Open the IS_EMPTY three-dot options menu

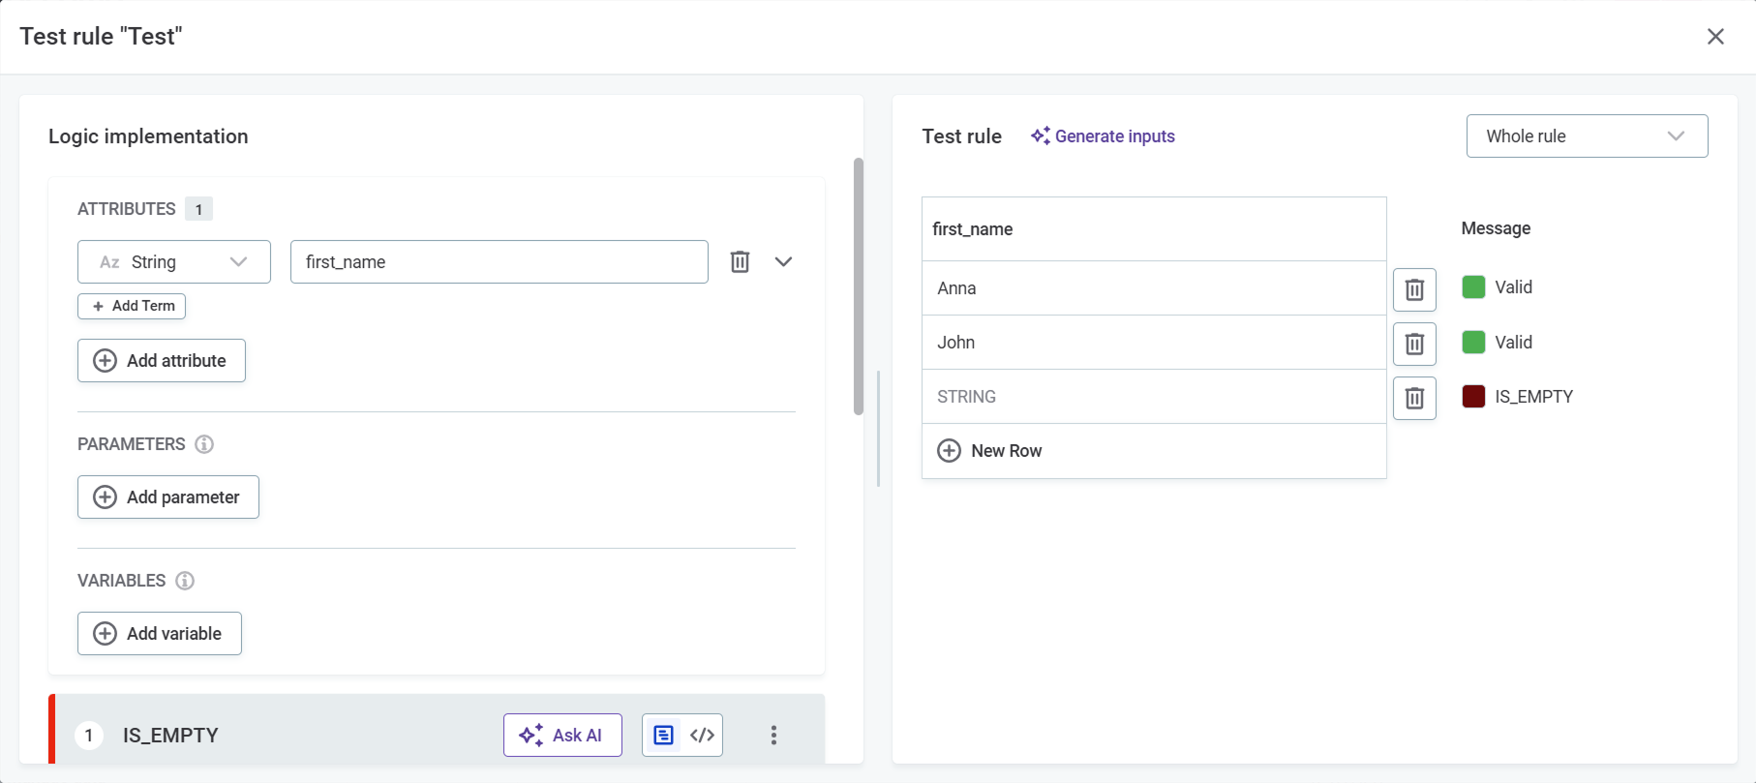pos(772,736)
